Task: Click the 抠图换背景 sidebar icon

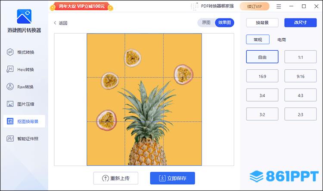Action: click(10, 121)
